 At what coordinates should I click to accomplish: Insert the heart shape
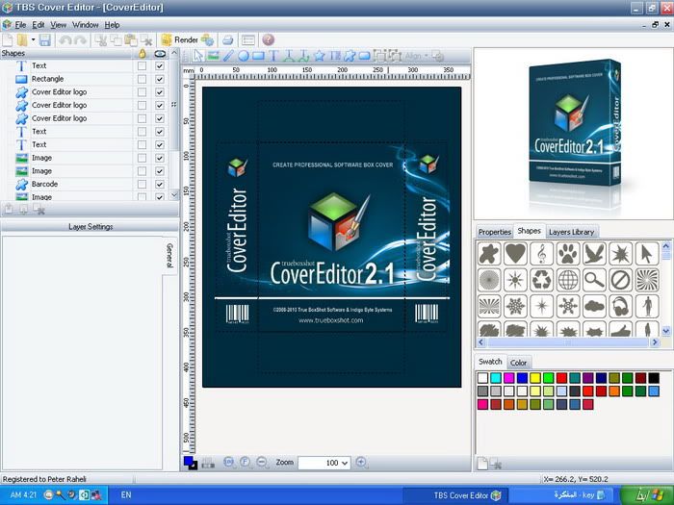coord(515,253)
